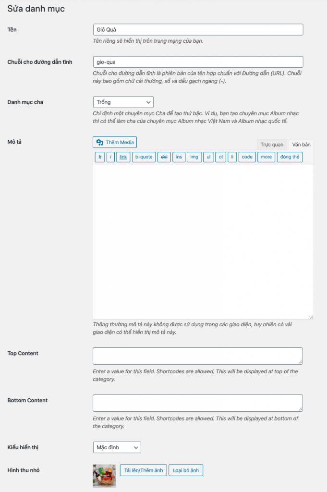Insert a link with the link quicktag

click(x=123, y=157)
